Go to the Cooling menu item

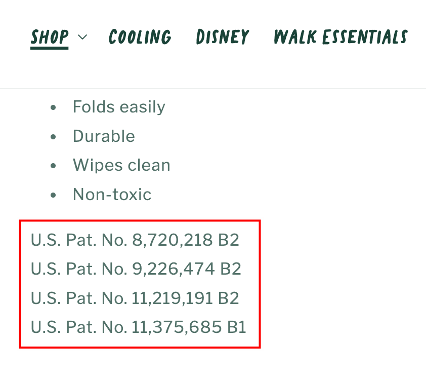(140, 37)
